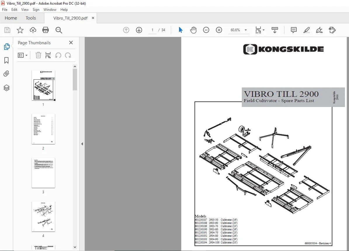The image size is (349, 251).
Task: Collapse the navigation pane arrow
Action: point(82,144)
